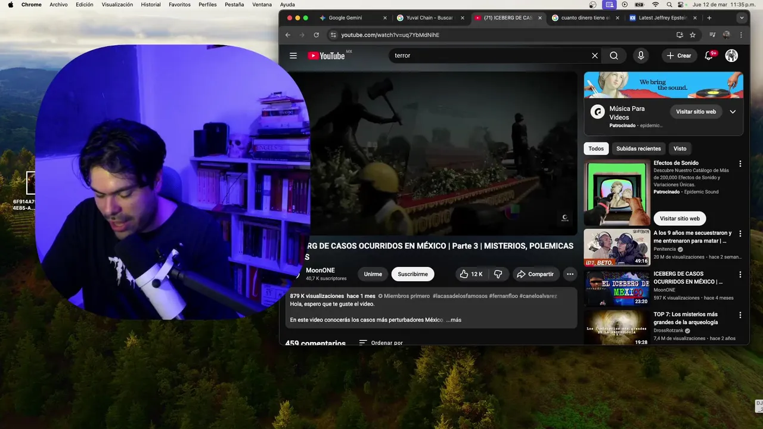The height and width of the screenshot is (429, 763).
Task: Open options for 'A los 9 años' video
Action: [x=740, y=234]
